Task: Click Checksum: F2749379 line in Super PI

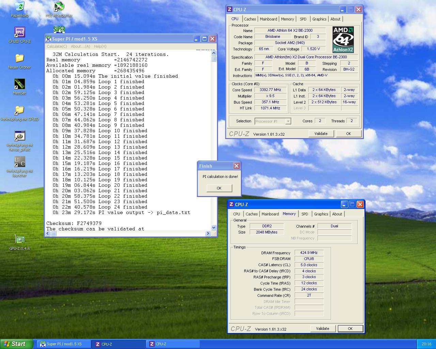Action: pos(74,224)
